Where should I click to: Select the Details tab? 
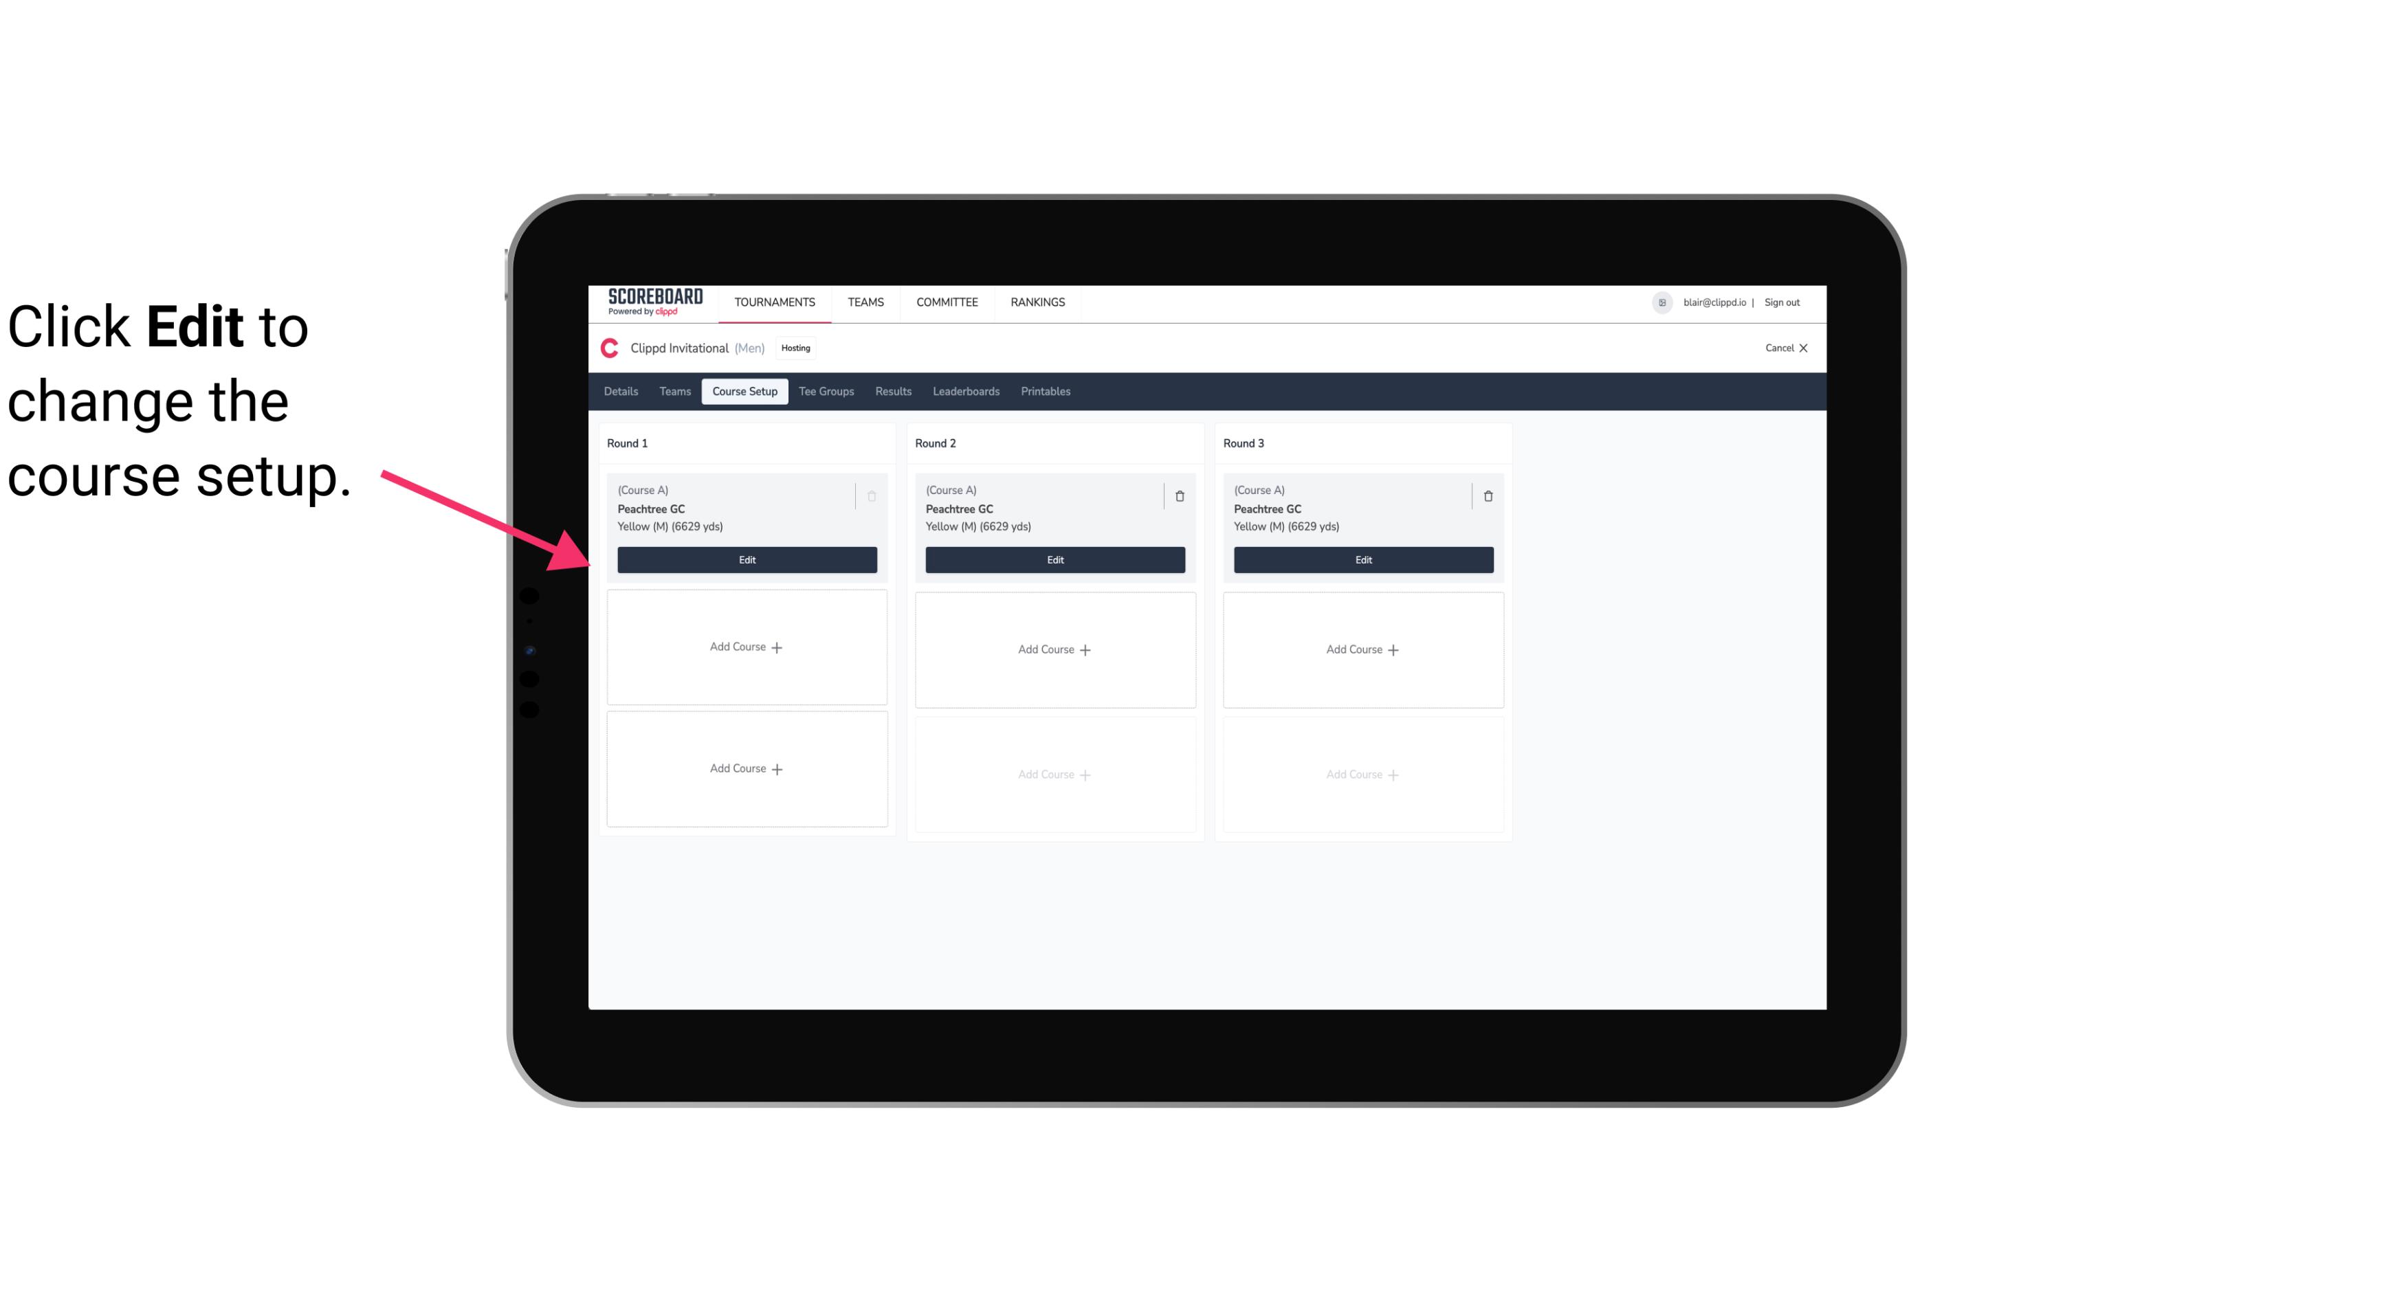tap(623, 390)
